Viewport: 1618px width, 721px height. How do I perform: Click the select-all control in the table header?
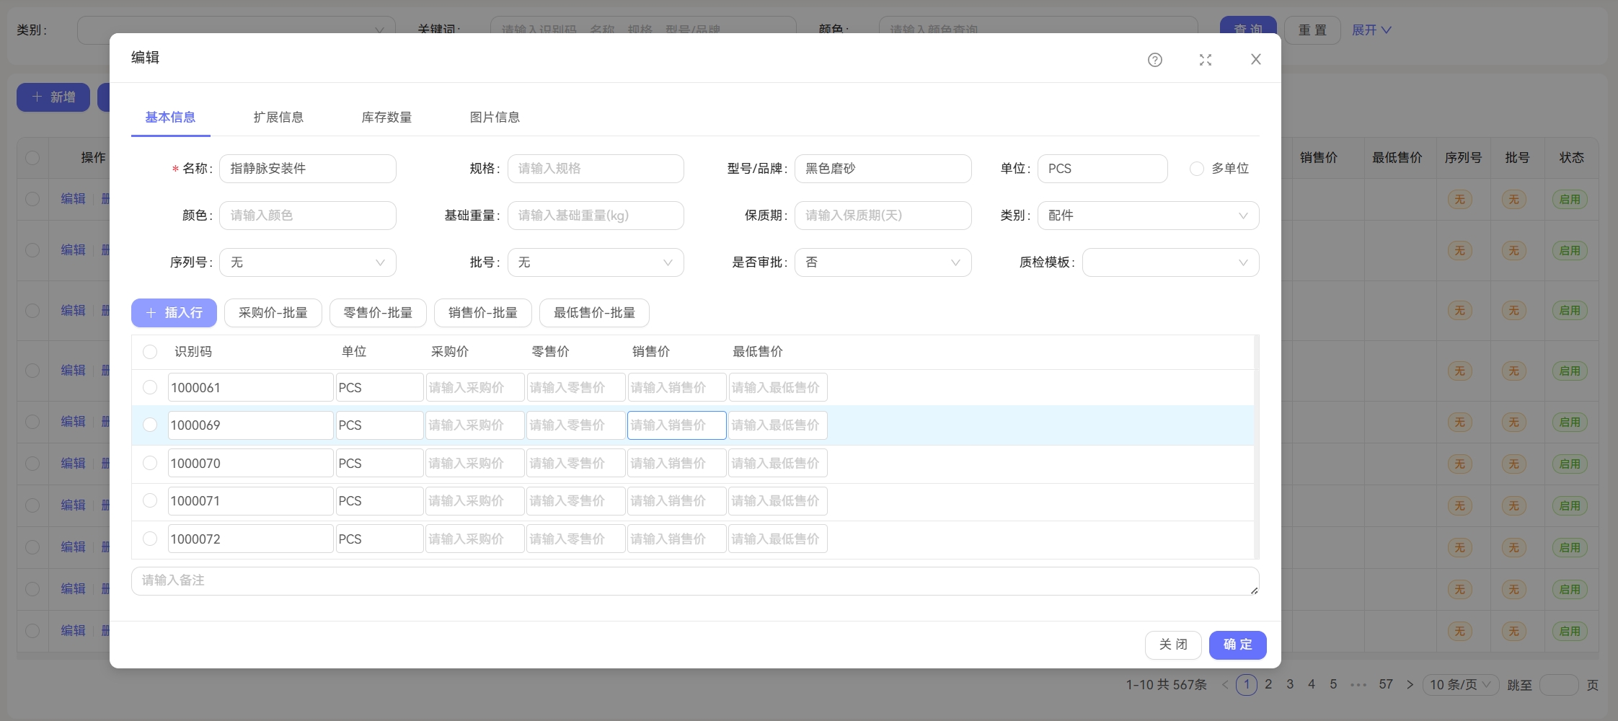coord(150,351)
